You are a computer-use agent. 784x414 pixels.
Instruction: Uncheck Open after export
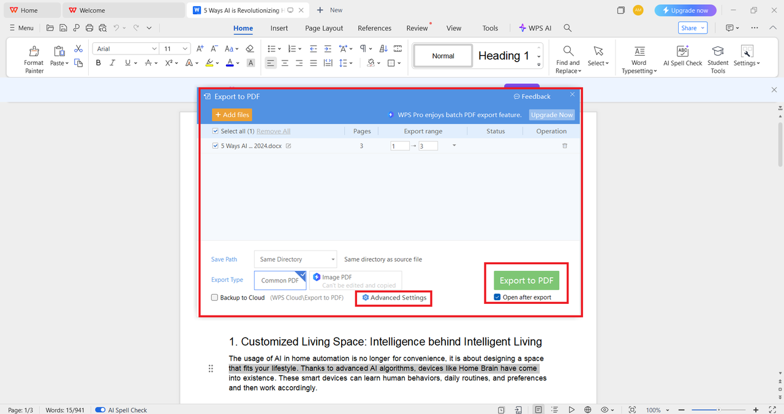(497, 297)
